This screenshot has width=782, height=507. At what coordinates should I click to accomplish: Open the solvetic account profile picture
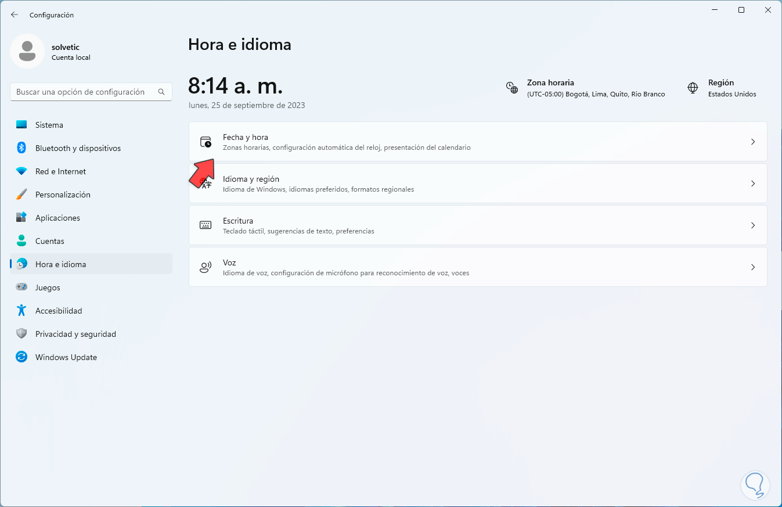click(x=27, y=51)
